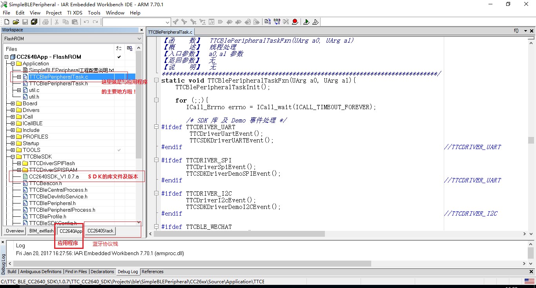The width and height of the screenshot is (536, 288).
Task: Fold the #ifdef TTCDRIVER_SPI block
Action: click(x=157, y=160)
